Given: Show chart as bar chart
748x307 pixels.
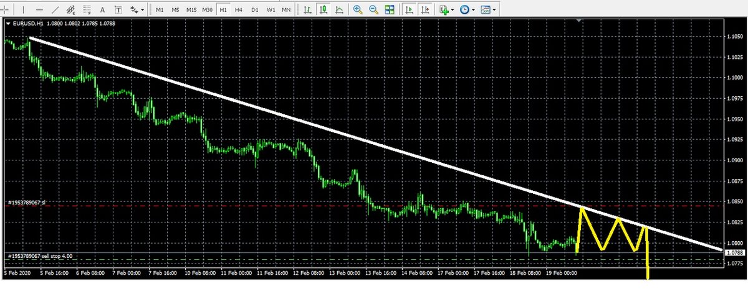Looking at the screenshot, I should coord(307,10).
